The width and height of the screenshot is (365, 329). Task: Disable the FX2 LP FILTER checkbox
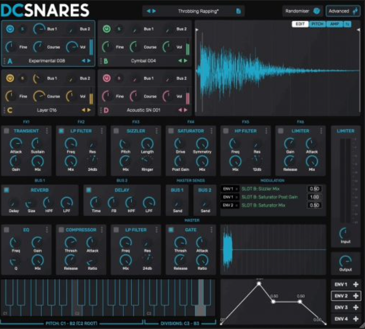(x=61, y=131)
